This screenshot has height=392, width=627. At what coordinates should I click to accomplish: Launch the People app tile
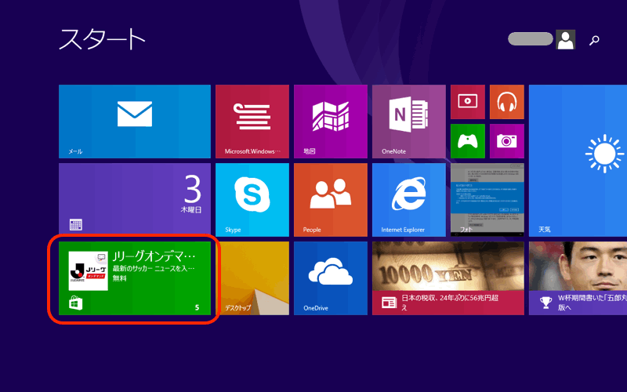330,200
